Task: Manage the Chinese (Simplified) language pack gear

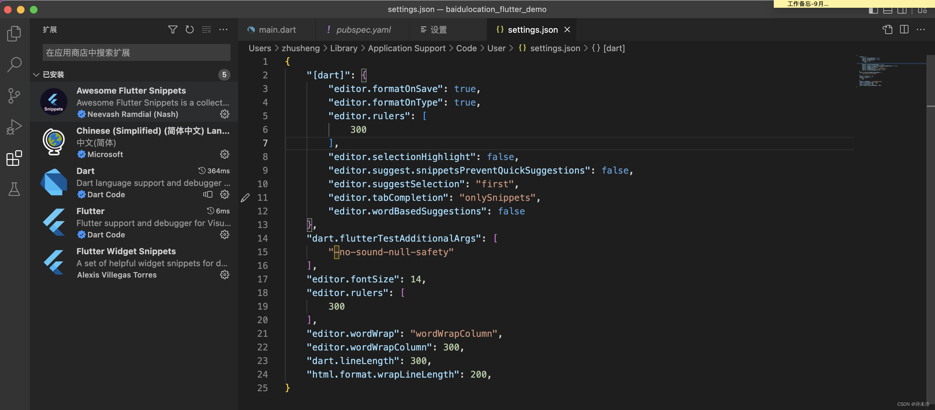Action: [x=225, y=154]
